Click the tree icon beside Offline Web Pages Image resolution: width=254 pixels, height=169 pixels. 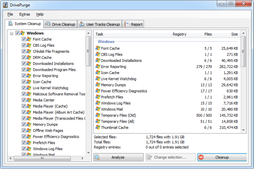(x=29, y=130)
